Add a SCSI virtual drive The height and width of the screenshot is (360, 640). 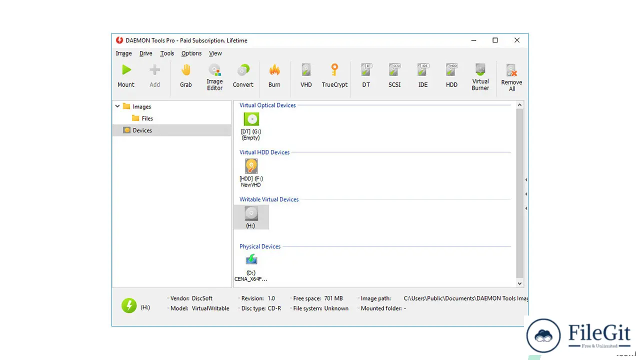pyautogui.click(x=394, y=70)
